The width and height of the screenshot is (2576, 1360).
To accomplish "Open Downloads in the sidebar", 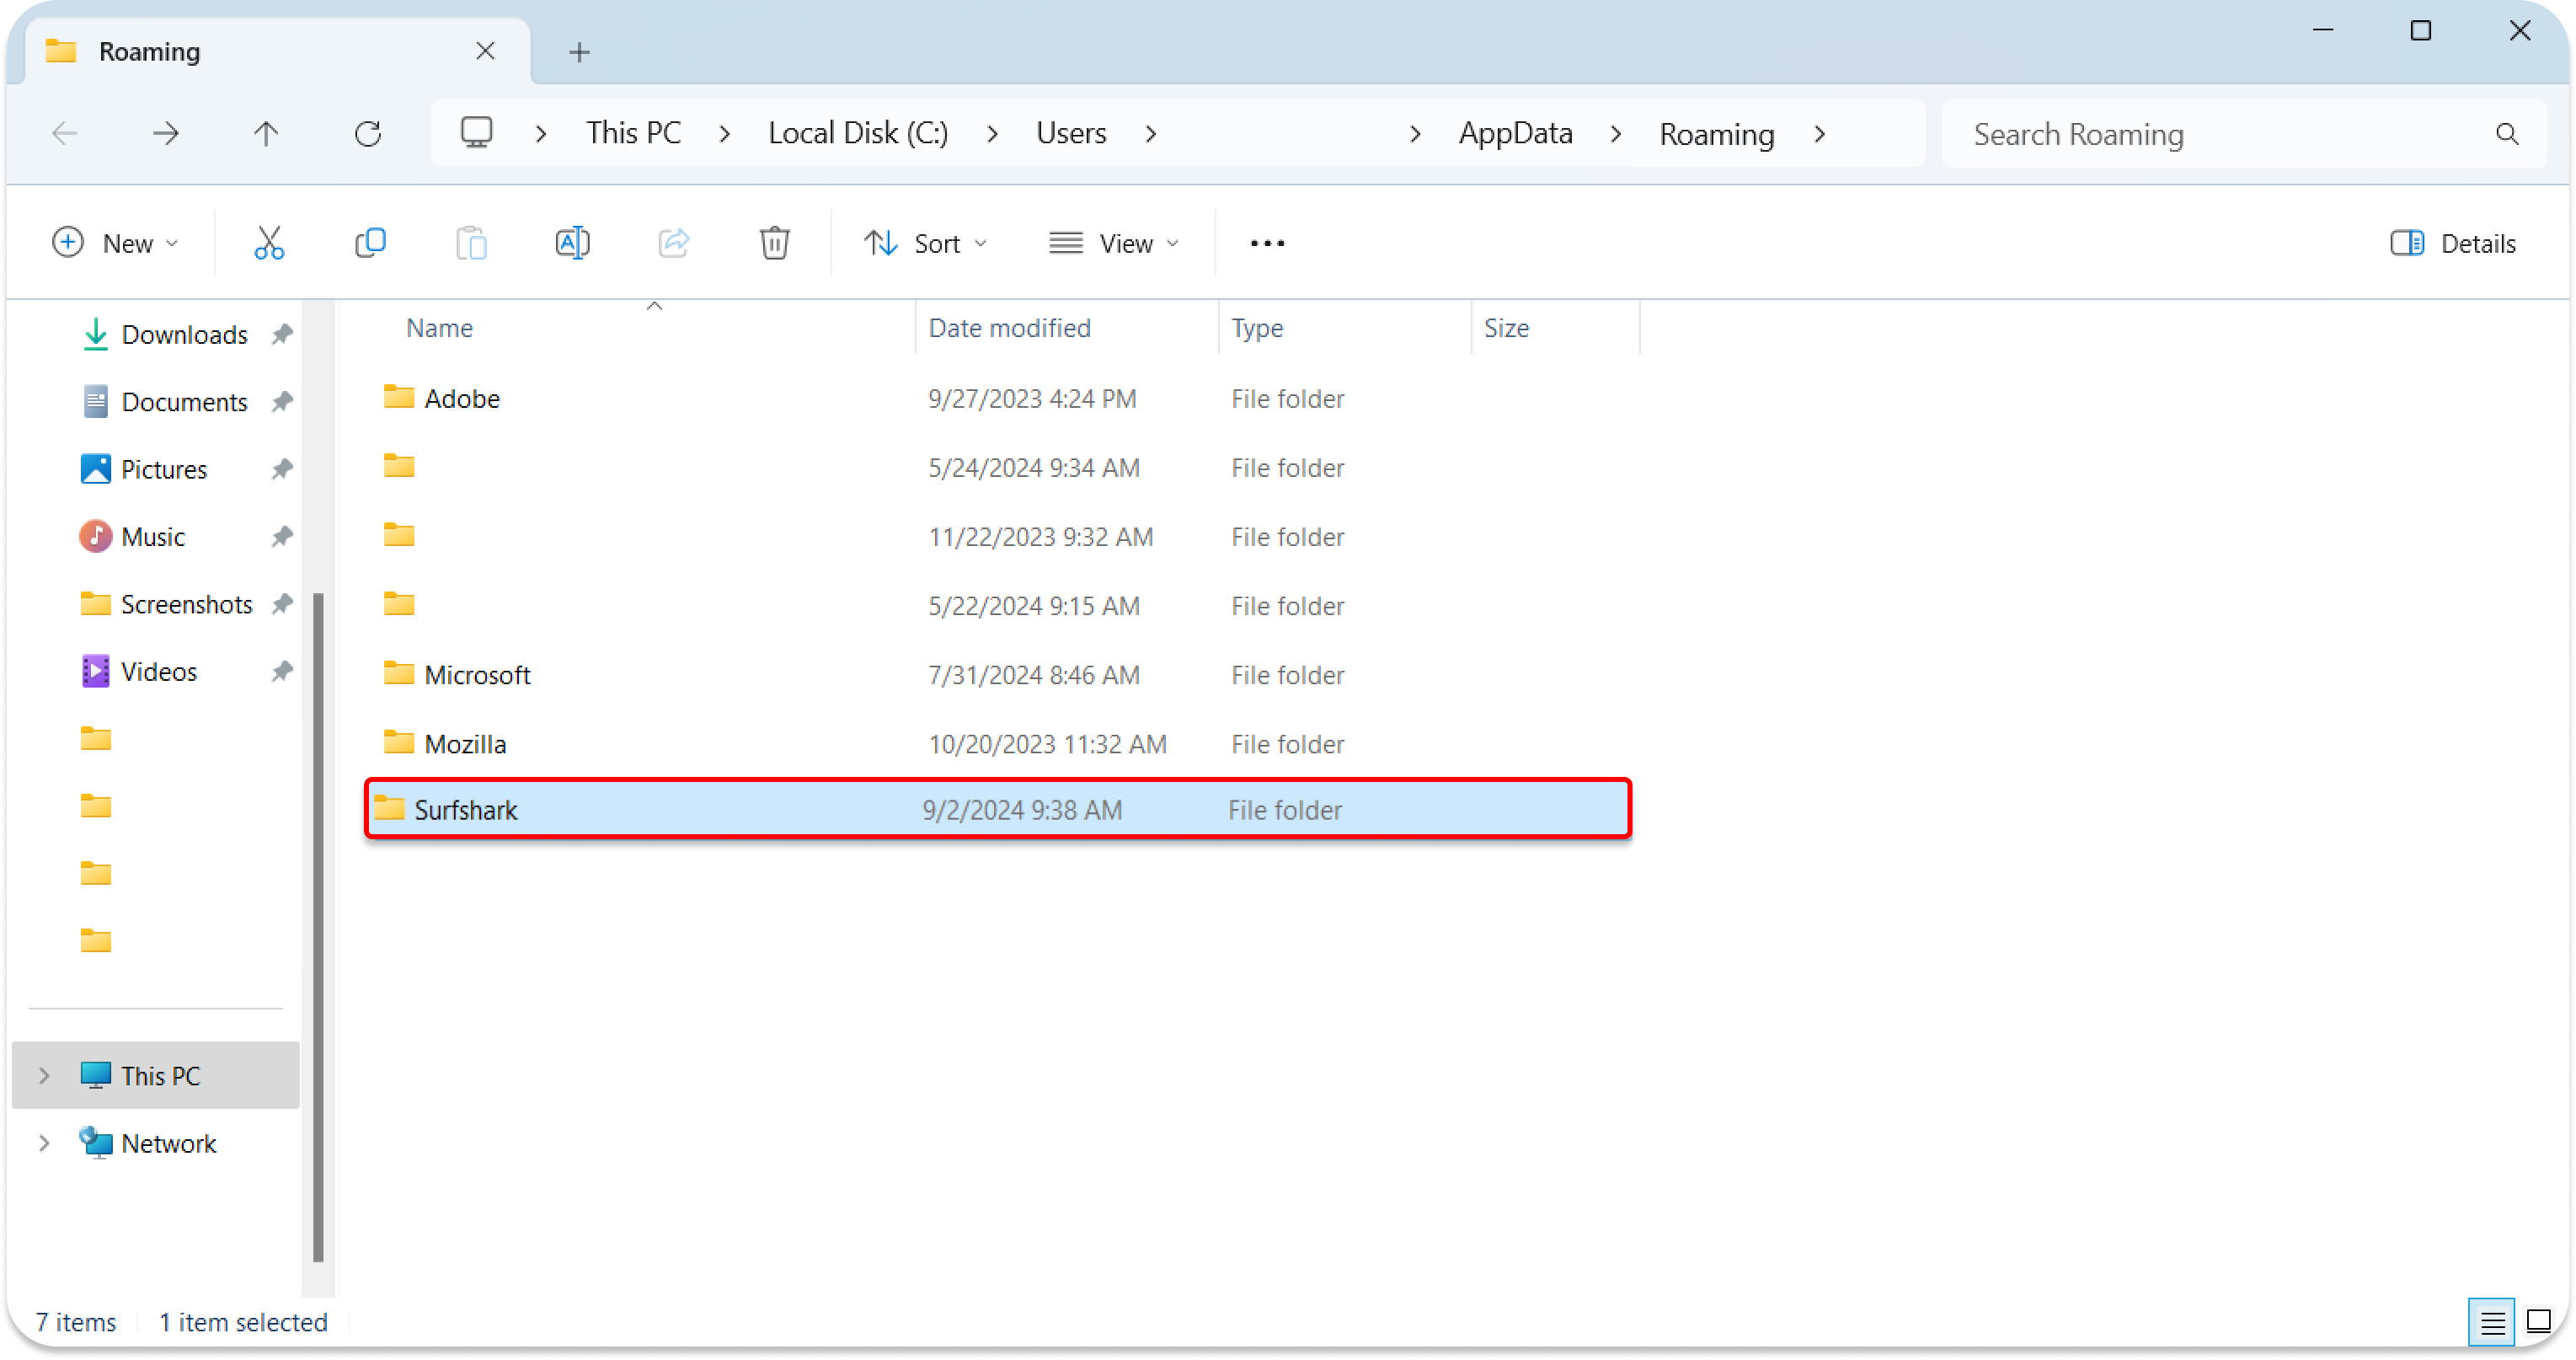I will (184, 335).
